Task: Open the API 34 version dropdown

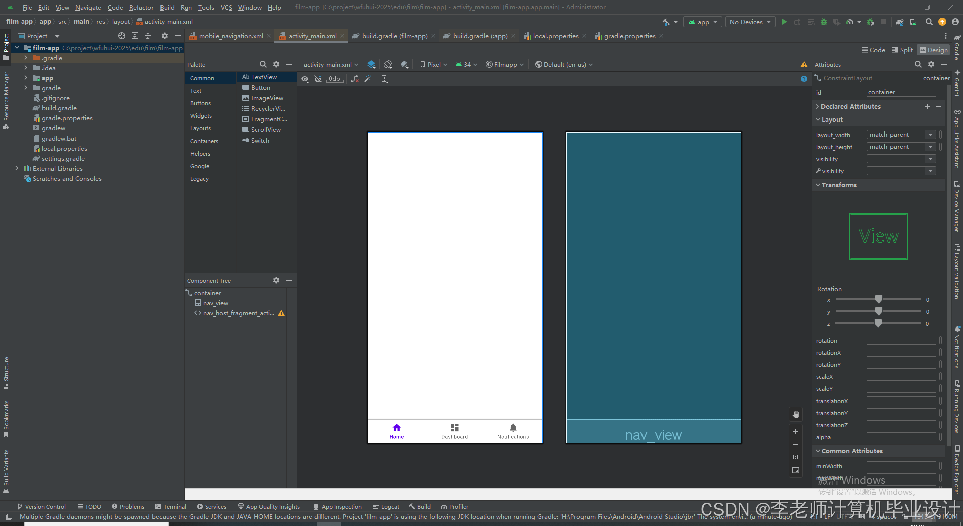Action: coord(465,64)
